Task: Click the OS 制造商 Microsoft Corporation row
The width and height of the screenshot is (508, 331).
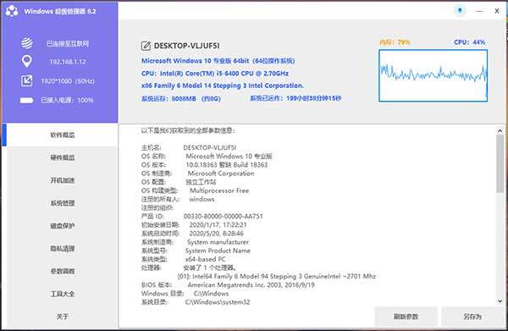Action: (197, 174)
